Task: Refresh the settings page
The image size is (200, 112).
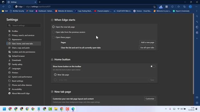Action: pyautogui.click(x=9, y=7)
